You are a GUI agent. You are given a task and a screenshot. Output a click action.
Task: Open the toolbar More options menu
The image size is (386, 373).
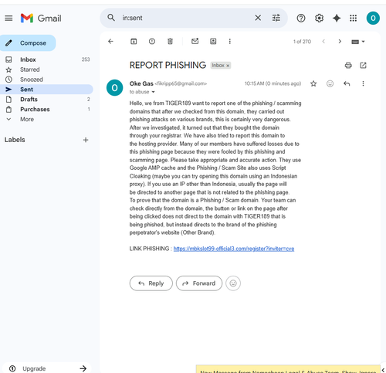[x=230, y=41]
